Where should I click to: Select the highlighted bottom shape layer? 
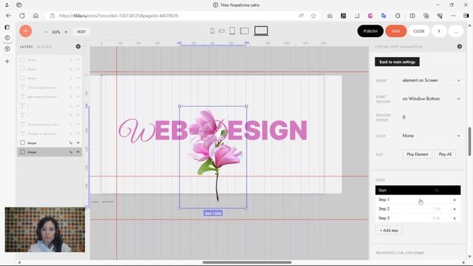pyautogui.click(x=50, y=152)
